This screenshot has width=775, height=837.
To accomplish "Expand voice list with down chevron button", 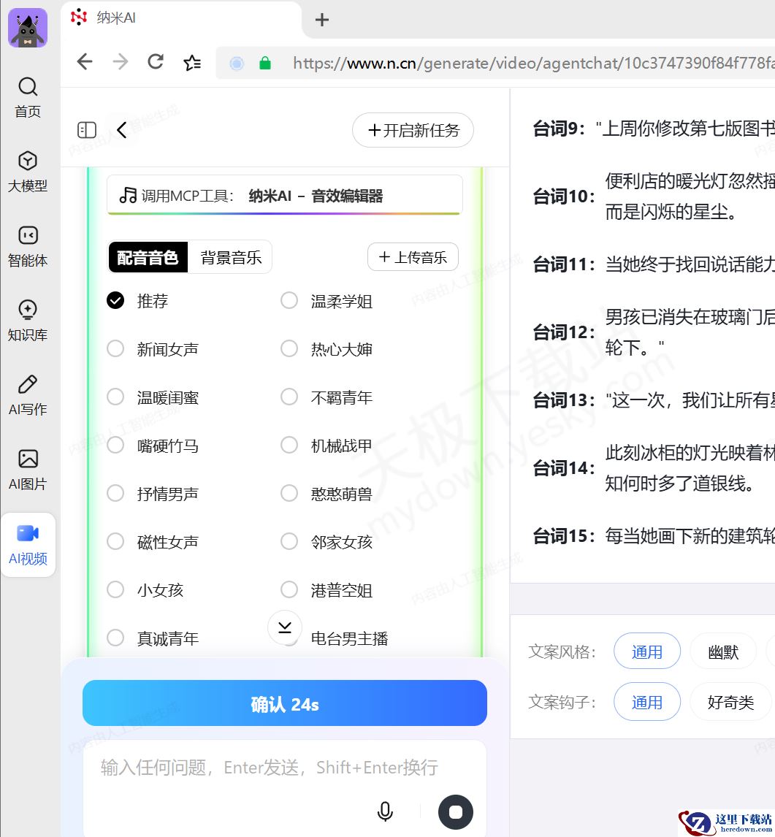I will (285, 627).
